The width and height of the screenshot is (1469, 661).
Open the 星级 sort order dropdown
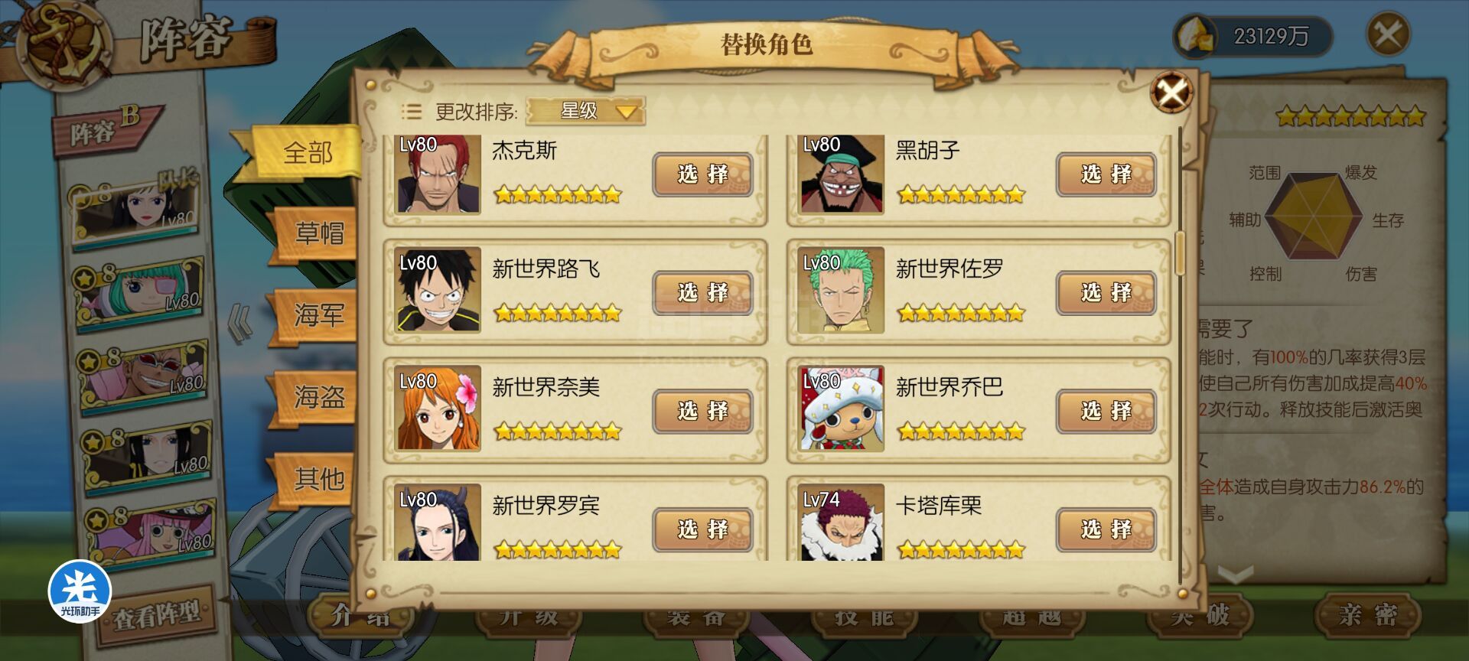tap(585, 112)
